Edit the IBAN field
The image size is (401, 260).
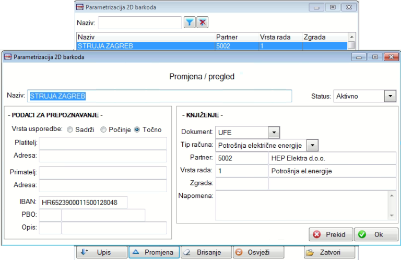pyautogui.click(x=83, y=203)
